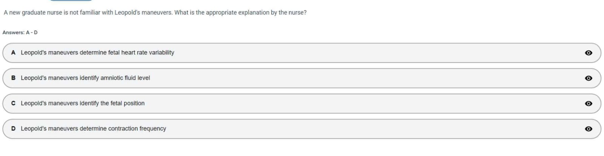Click the blue bar at the top edge

tap(71, 0)
